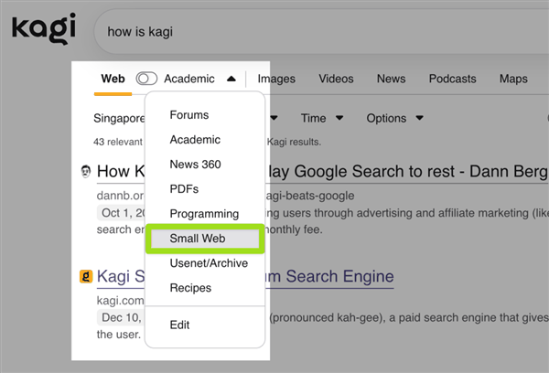Image resolution: width=549 pixels, height=373 pixels.
Task: Toggle the Academic lens switch
Action: [x=146, y=79]
